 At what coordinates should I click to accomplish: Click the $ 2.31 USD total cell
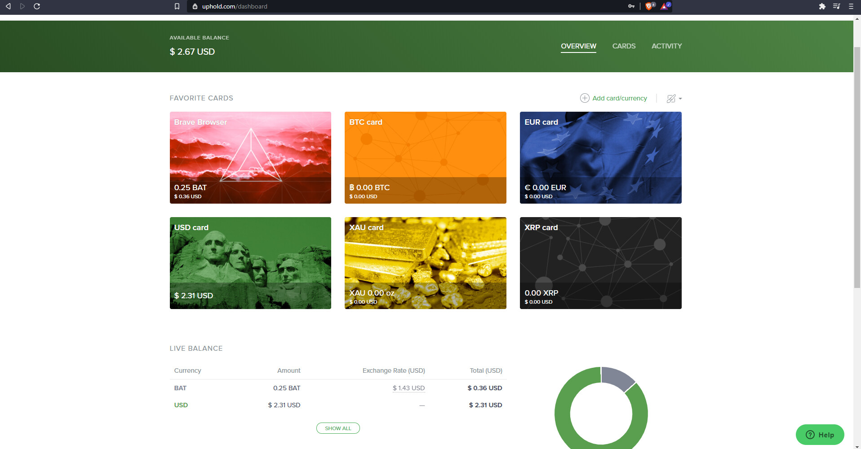(486, 405)
